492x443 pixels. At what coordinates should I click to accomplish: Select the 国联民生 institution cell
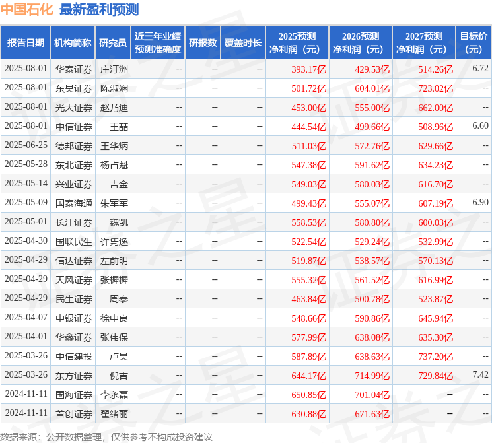click(74, 242)
